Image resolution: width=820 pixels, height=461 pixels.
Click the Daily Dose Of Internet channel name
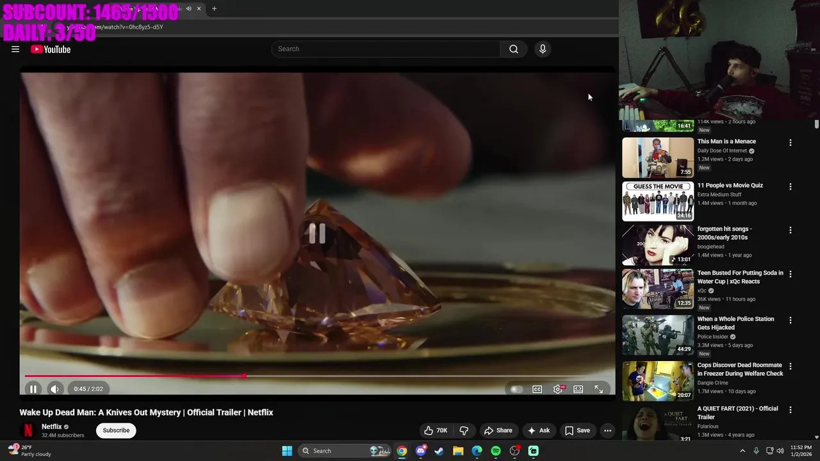[x=722, y=151]
